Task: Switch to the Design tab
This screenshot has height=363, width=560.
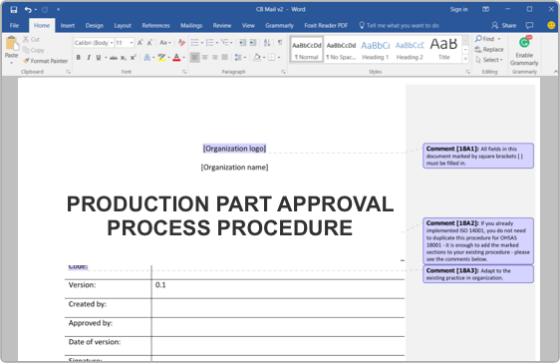Action: click(x=95, y=25)
